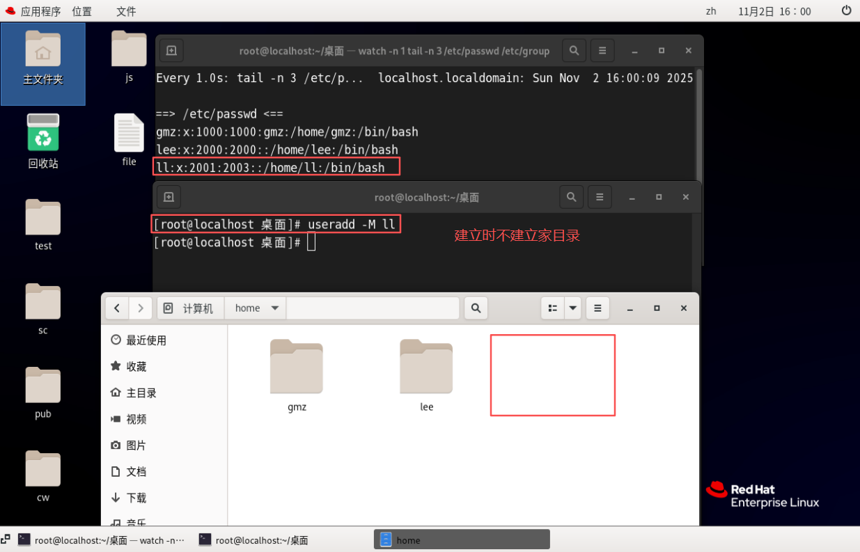
Task: Open a new tab in the watch terminal
Action: (171, 50)
